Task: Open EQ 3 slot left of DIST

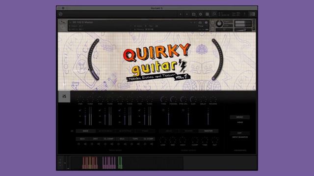Action: [x=82, y=139]
